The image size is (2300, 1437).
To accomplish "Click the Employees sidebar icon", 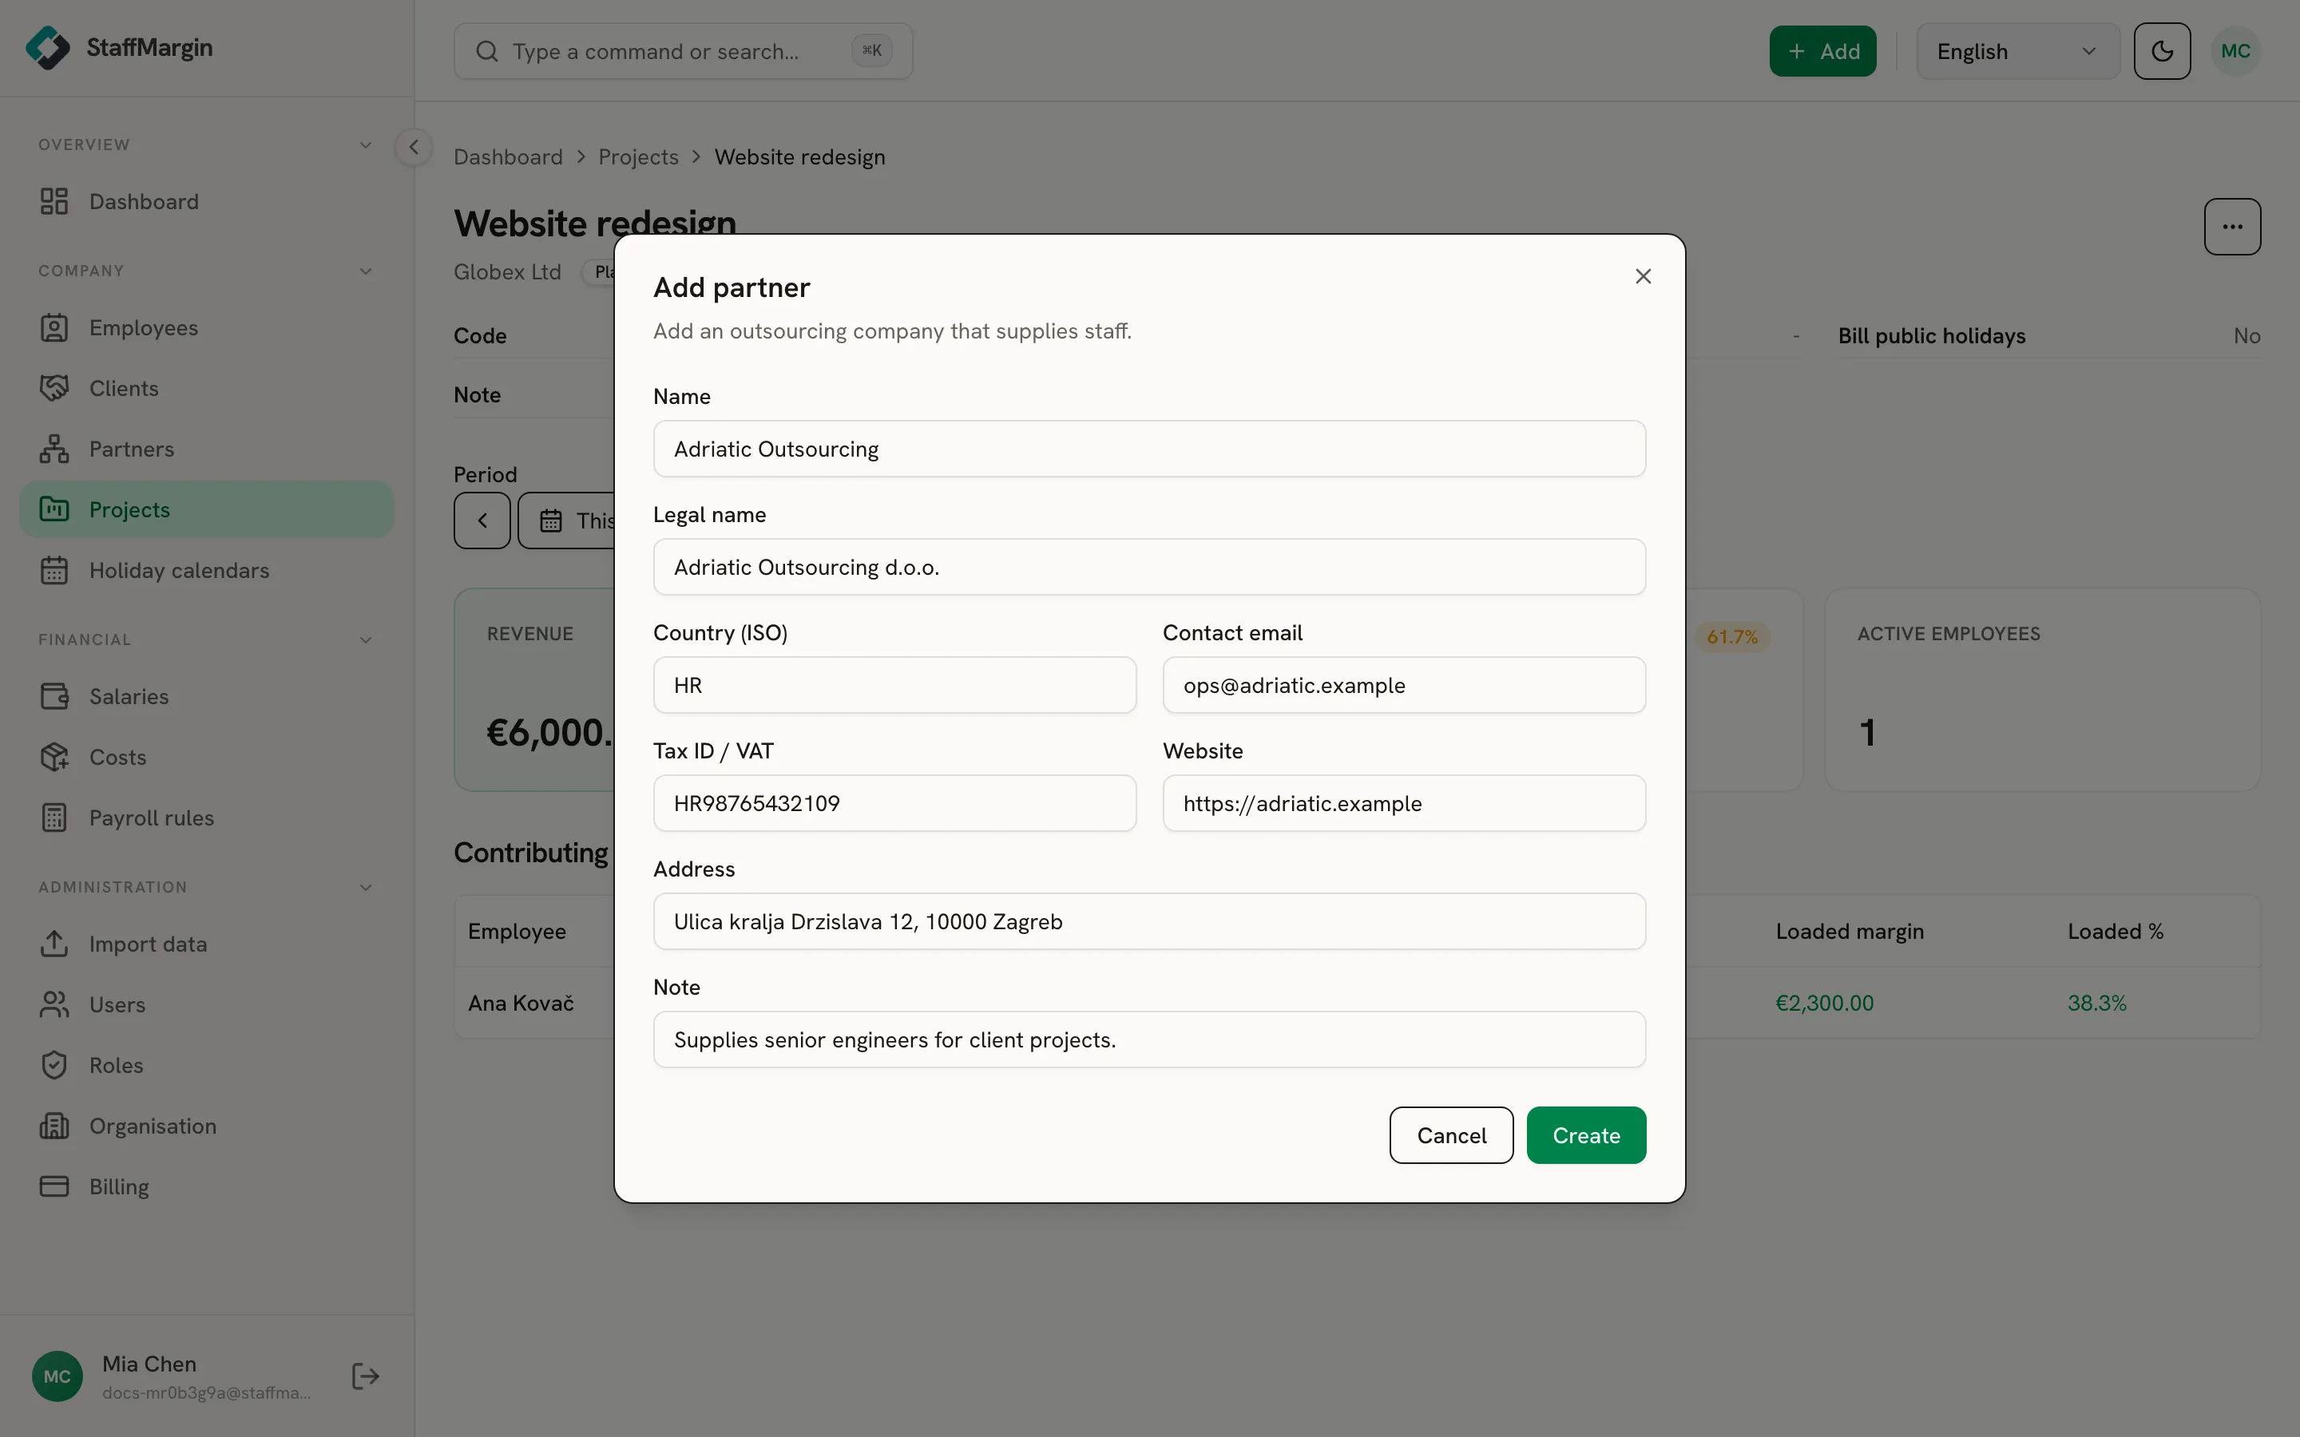I will point(54,328).
